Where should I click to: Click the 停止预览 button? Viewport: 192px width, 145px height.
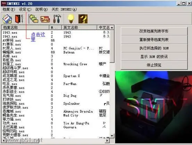point(154,65)
